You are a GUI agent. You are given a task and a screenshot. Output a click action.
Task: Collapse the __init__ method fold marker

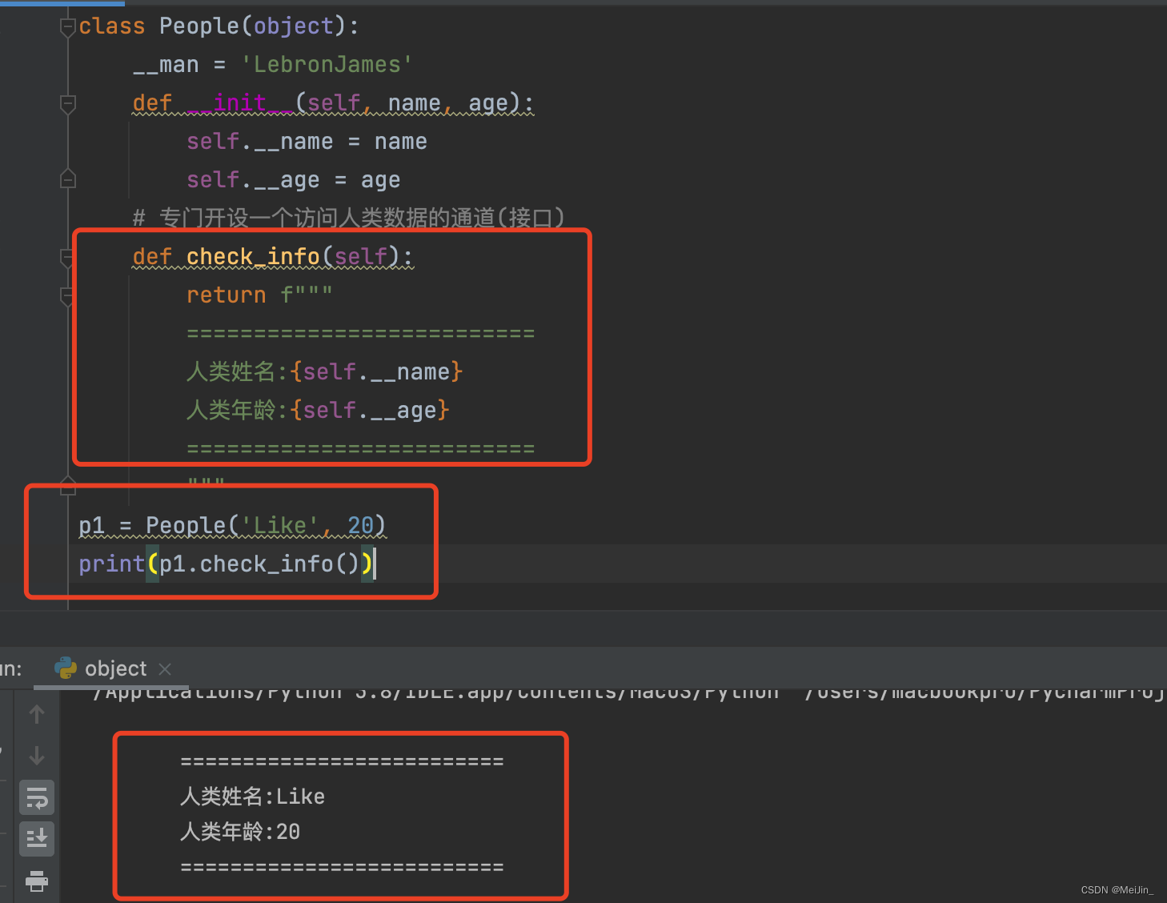click(x=68, y=103)
